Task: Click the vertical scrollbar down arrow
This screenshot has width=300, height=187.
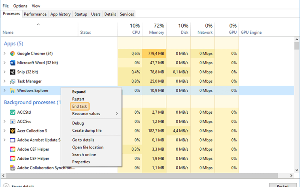Action: [x=297, y=170]
